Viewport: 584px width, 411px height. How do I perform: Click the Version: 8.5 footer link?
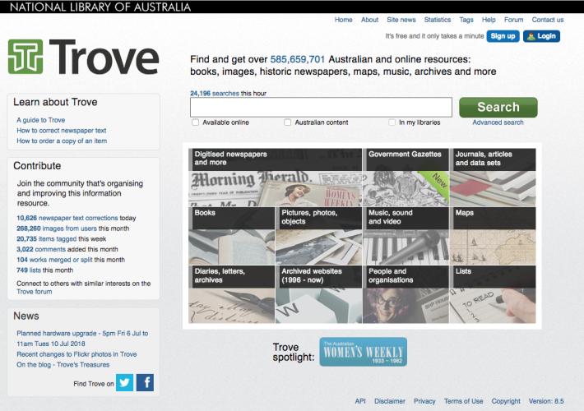pos(546,401)
